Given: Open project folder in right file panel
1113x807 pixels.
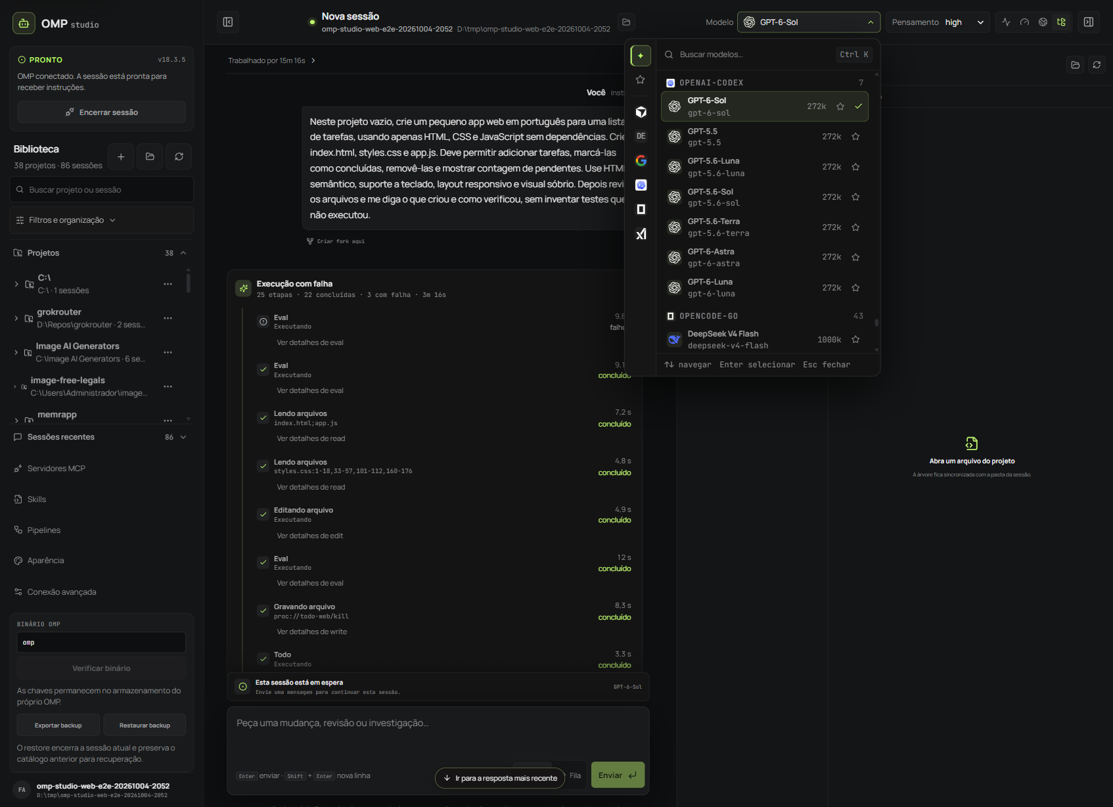Looking at the screenshot, I should click(x=1076, y=64).
